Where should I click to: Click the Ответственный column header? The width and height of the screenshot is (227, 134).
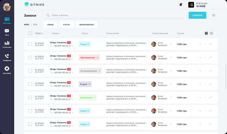pos(160,33)
